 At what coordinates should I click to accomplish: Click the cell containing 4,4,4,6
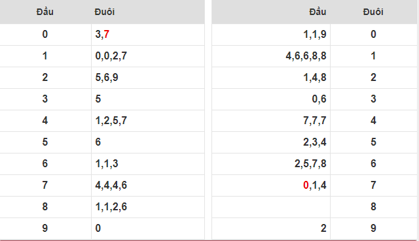coord(148,185)
